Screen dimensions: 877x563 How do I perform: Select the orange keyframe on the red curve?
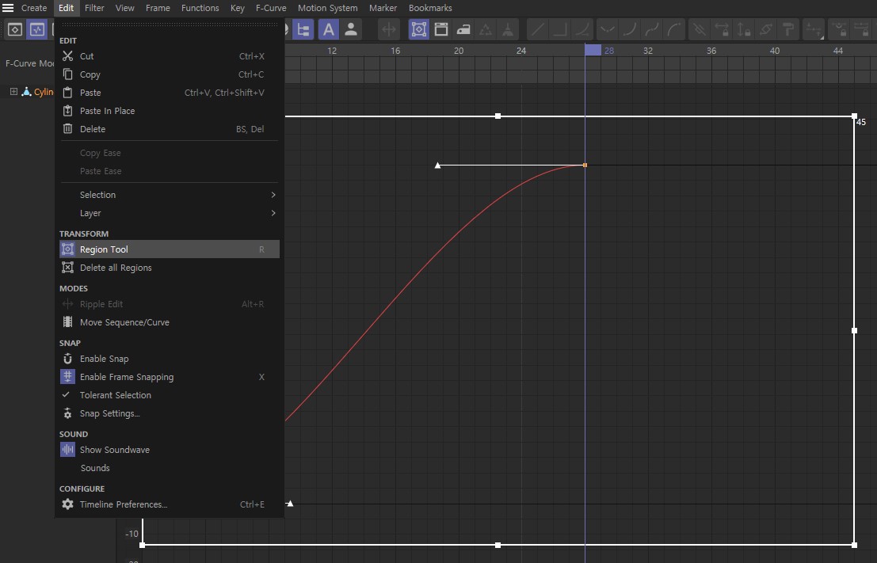coord(585,165)
